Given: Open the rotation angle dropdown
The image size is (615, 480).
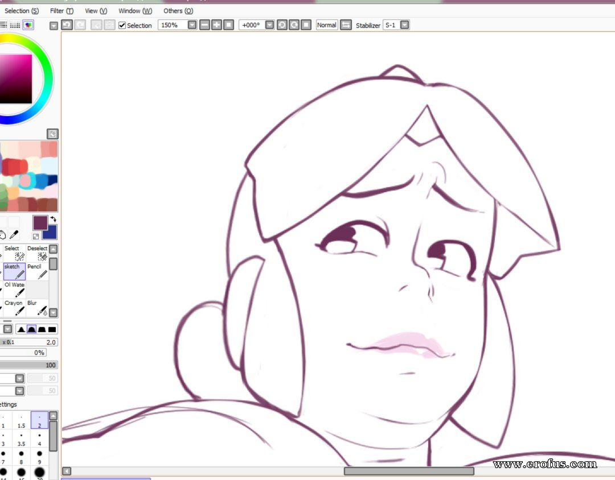Looking at the screenshot, I should coord(269,25).
